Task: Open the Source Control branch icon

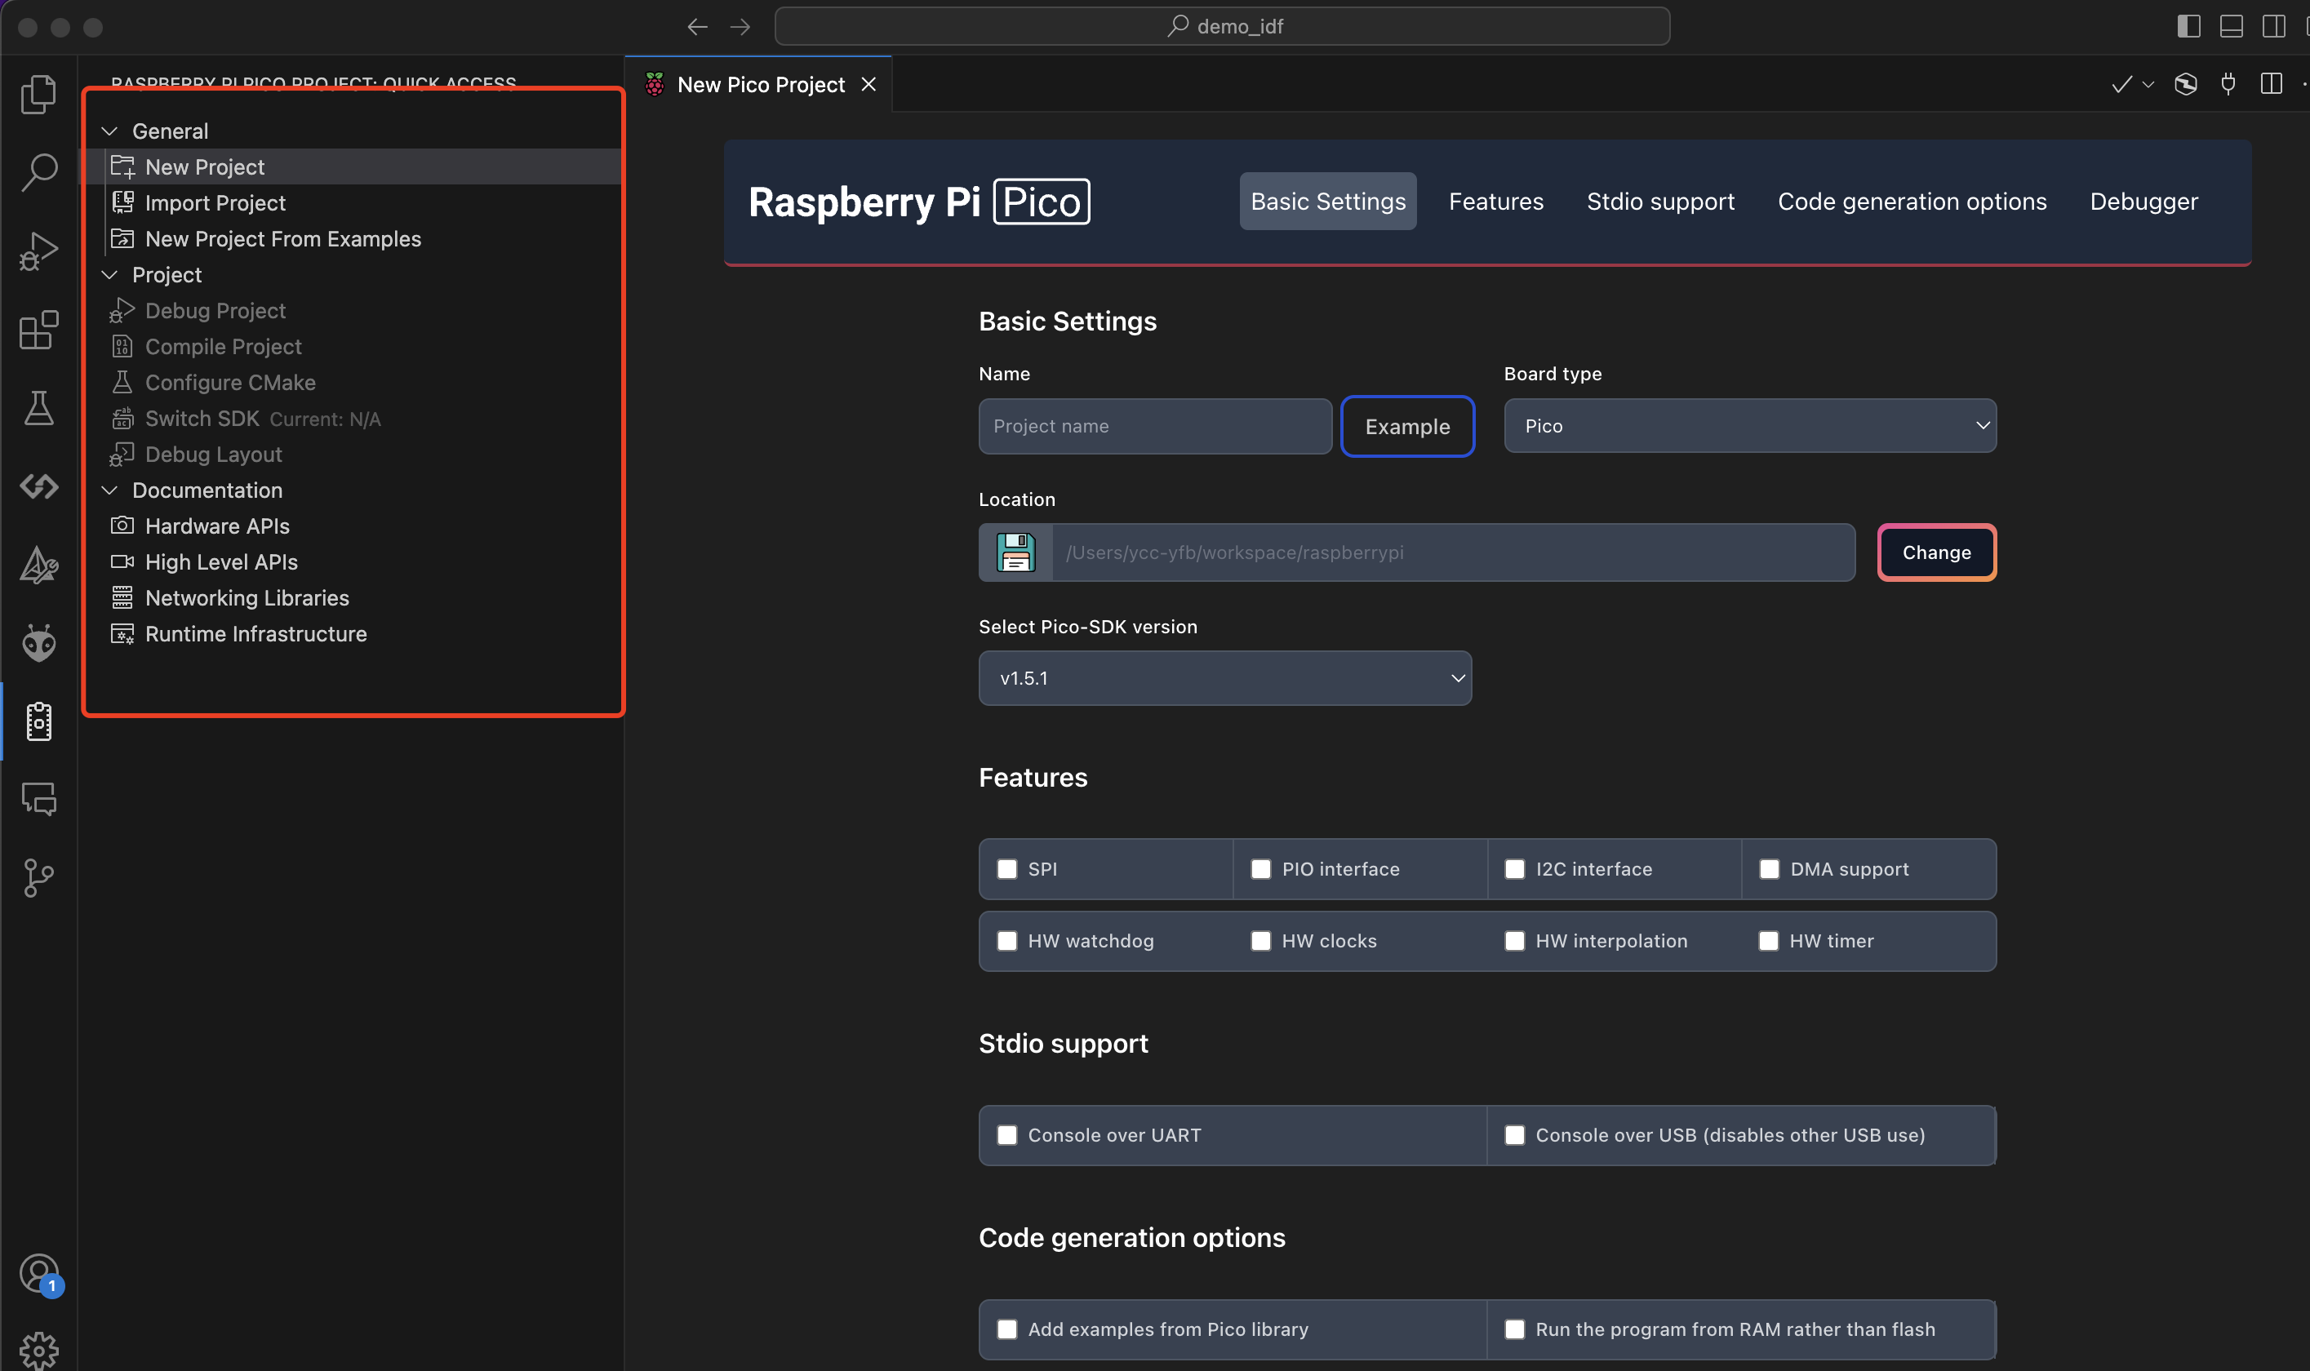Action: tap(39, 877)
